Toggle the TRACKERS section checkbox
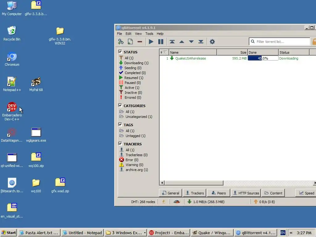Screen dimensions: 316x237 click(120, 144)
